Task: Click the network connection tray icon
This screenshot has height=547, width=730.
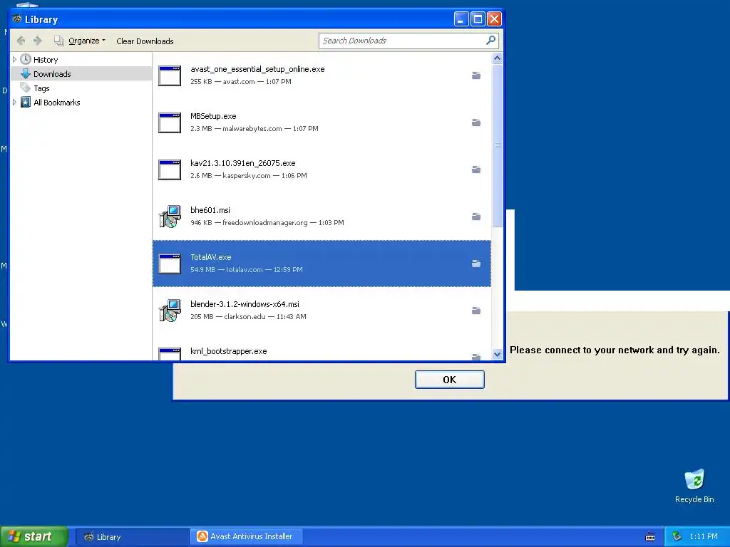Action: (677, 537)
